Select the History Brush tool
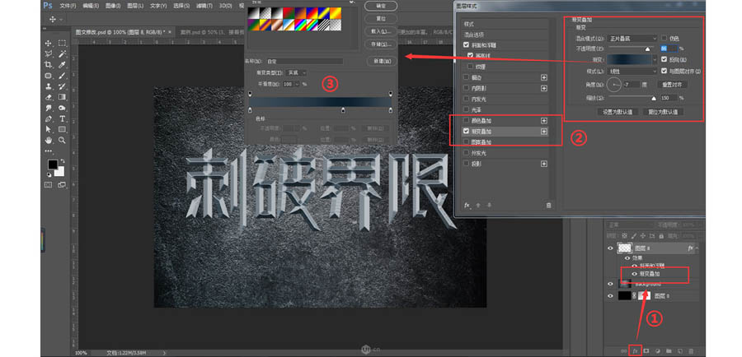742x357 pixels. click(x=62, y=86)
